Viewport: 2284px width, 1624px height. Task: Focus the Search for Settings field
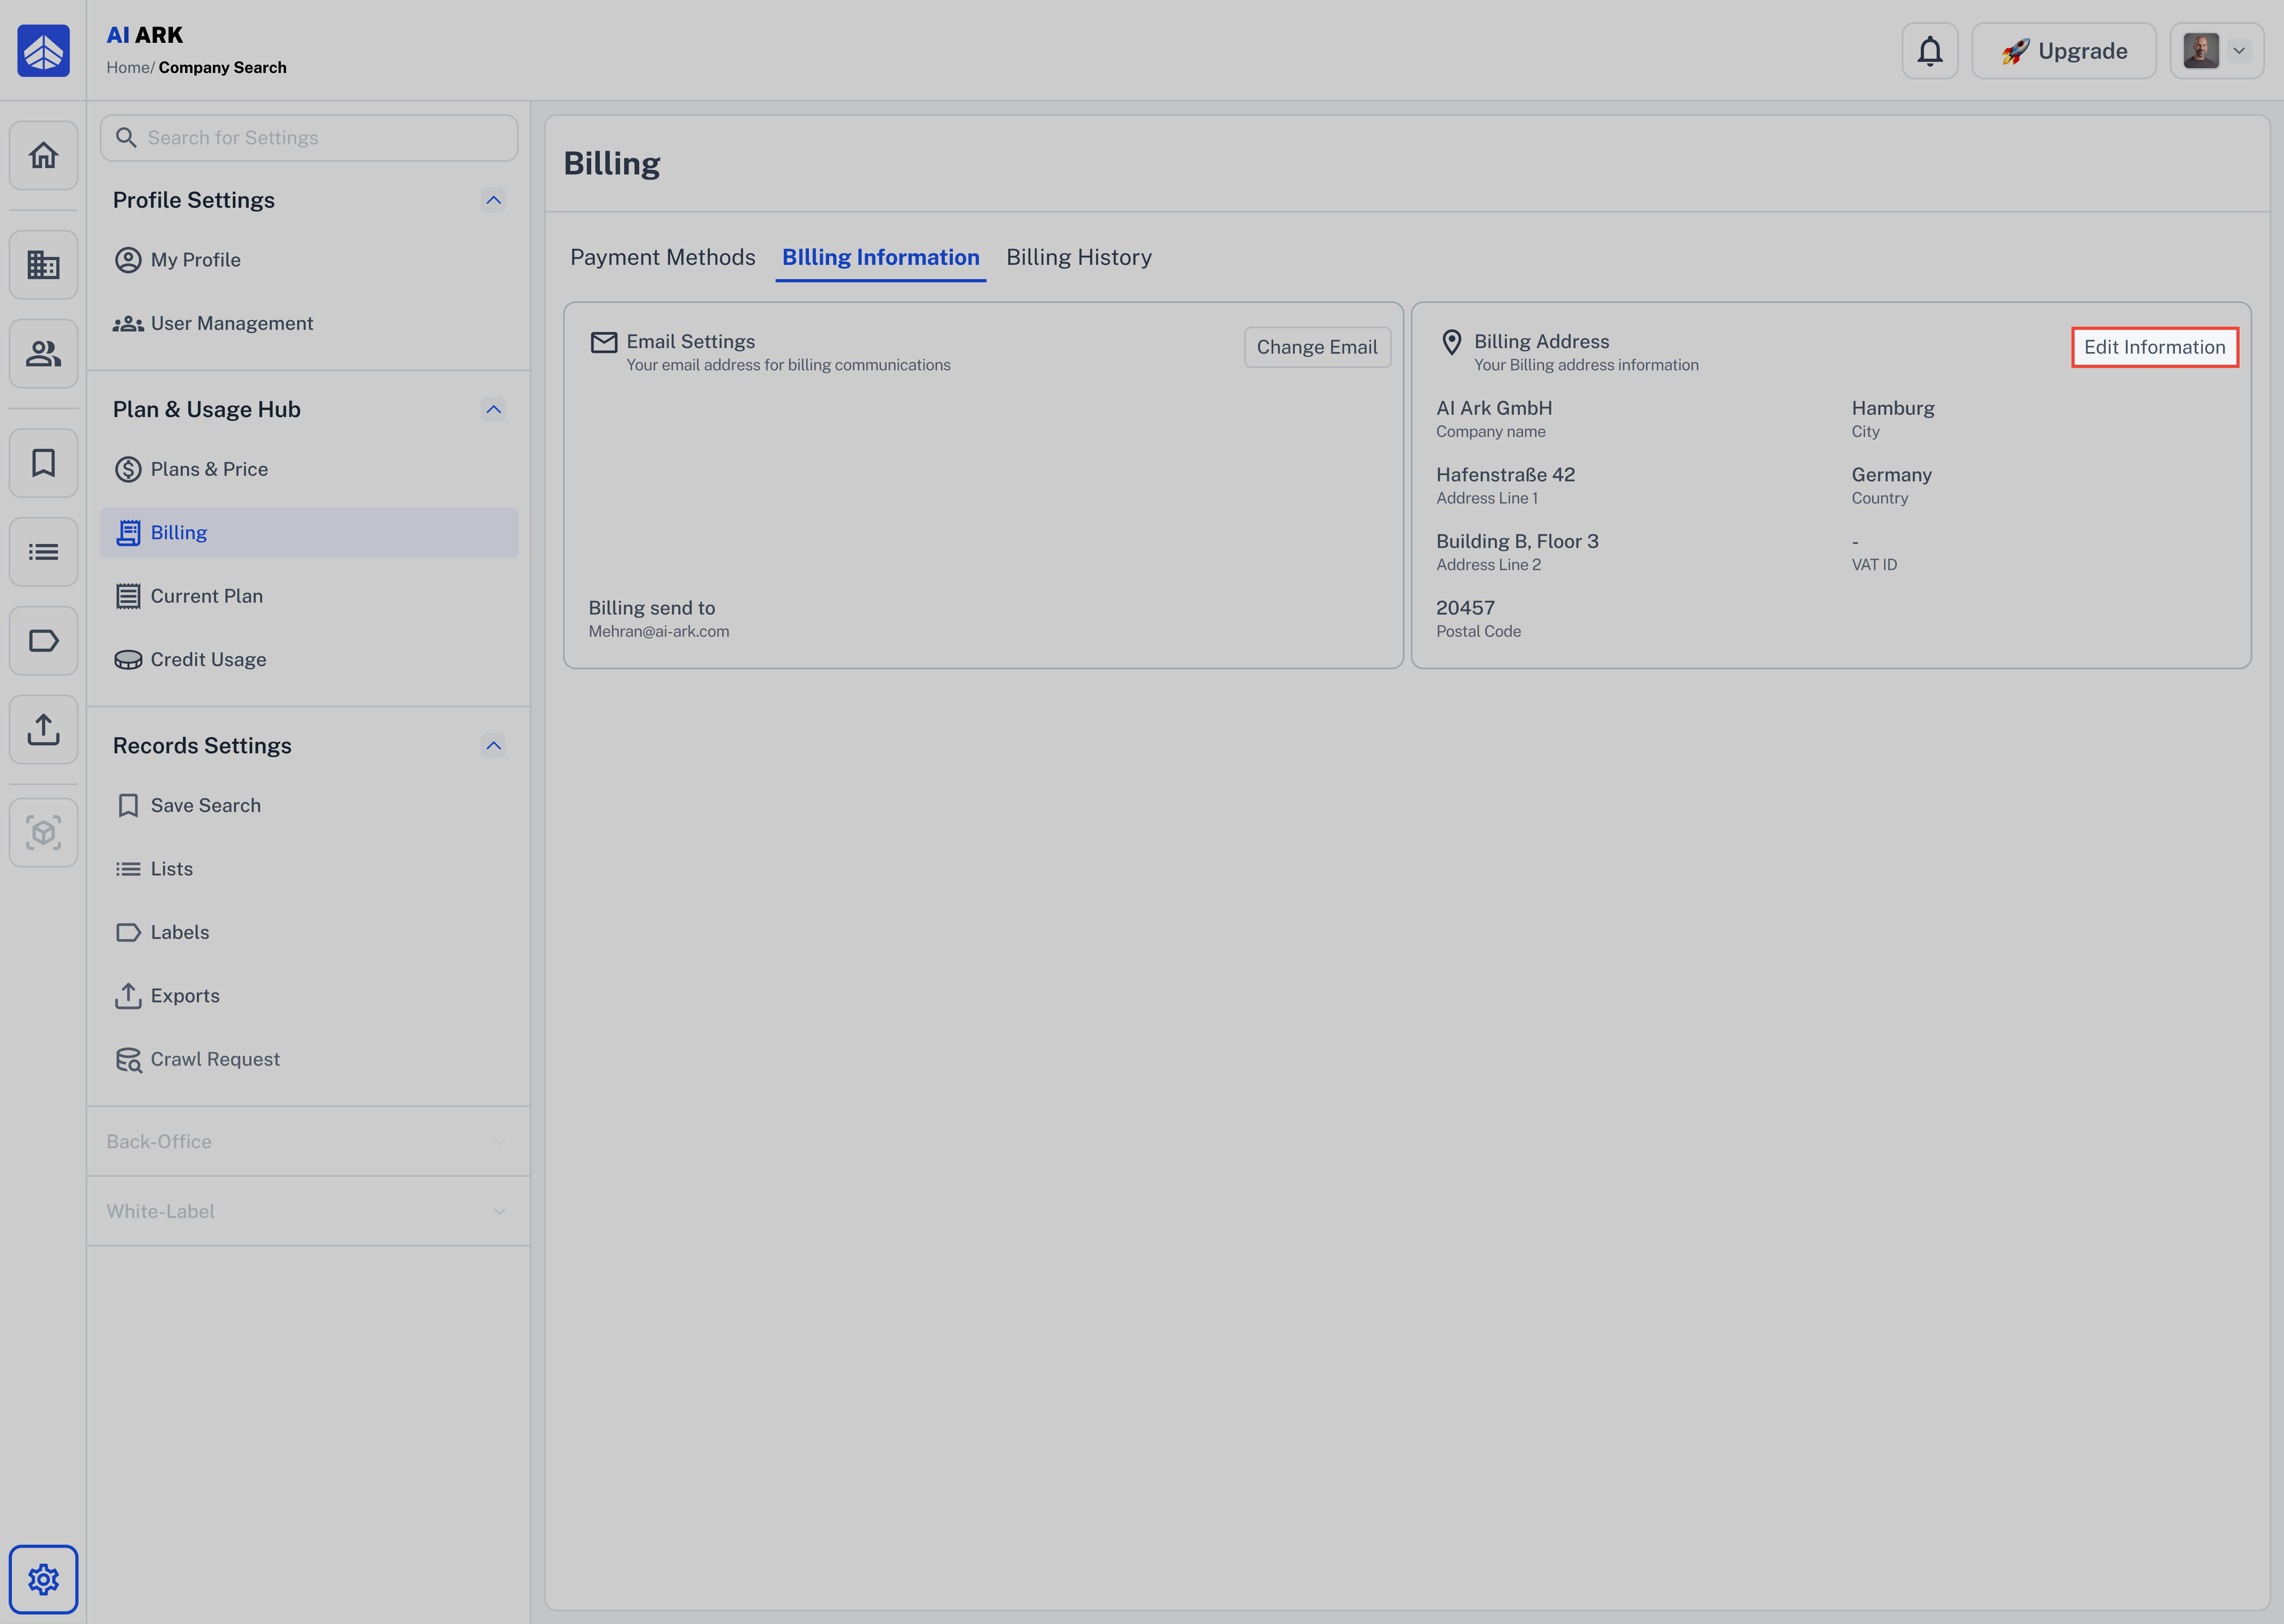(309, 138)
